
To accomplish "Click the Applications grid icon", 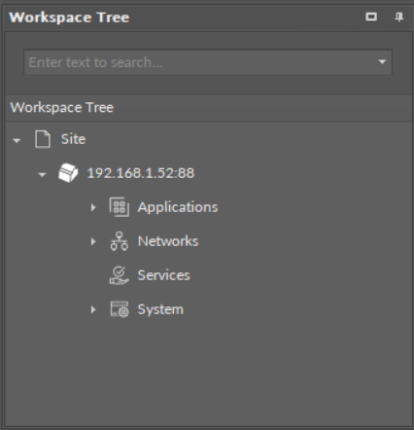I will [x=120, y=207].
